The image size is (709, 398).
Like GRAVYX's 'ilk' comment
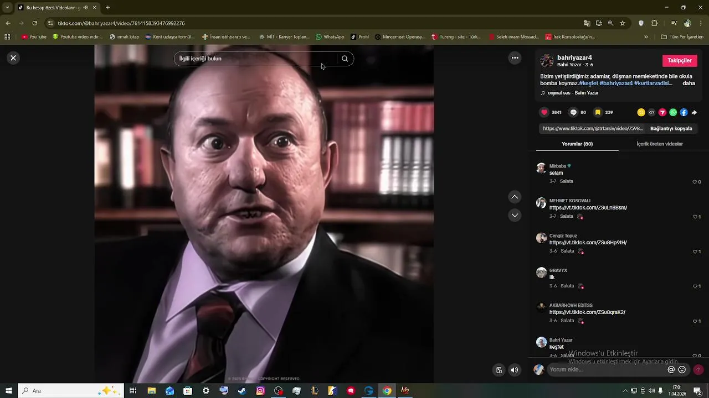(x=695, y=286)
